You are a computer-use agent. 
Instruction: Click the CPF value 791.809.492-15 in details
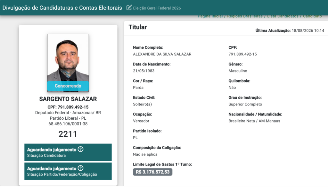243,54
